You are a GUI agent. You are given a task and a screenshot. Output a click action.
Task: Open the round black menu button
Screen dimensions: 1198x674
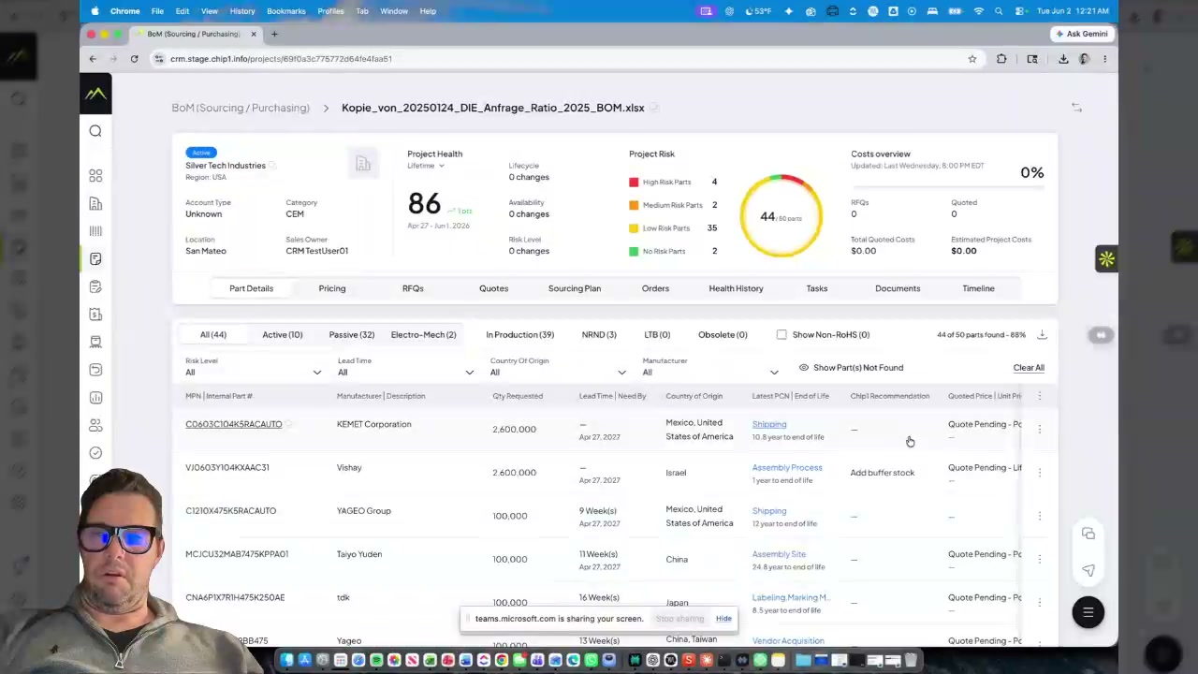tap(1088, 612)
